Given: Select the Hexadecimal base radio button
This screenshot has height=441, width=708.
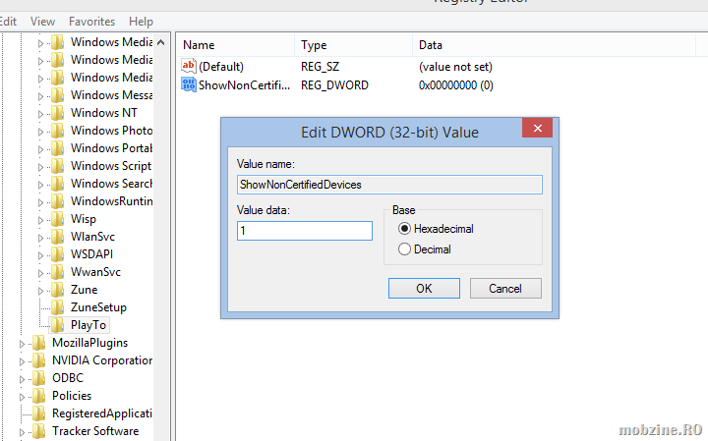Looking at the screenshot, I should pos(404,229).
